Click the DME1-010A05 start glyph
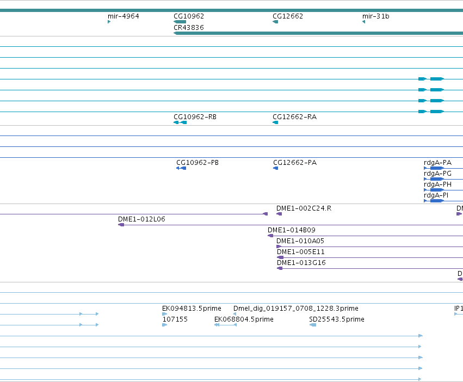 [279, 247]
